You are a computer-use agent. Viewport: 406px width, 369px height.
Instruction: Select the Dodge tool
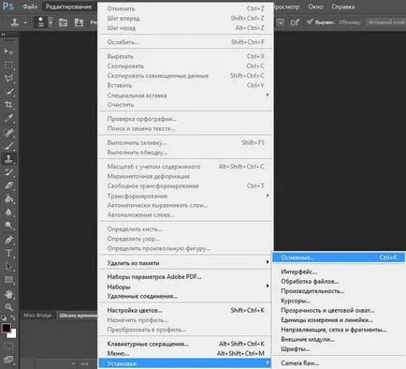8,226
